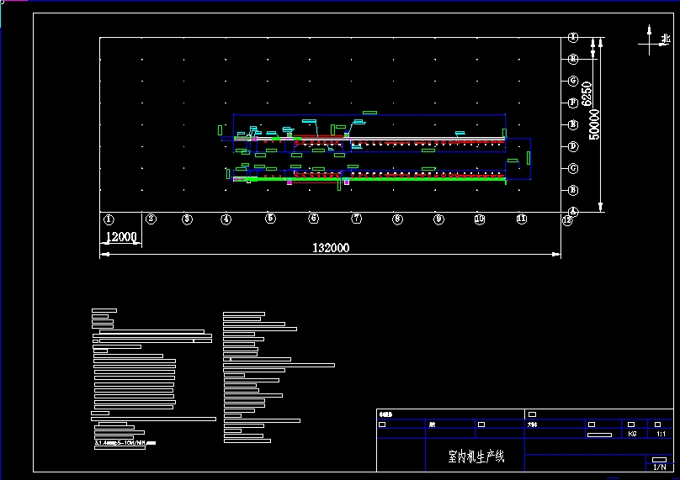Image resolution: width=680 pixels, height=480 pixels.
Task: Select the KG unit cell in title block
Action: (632, 435)
